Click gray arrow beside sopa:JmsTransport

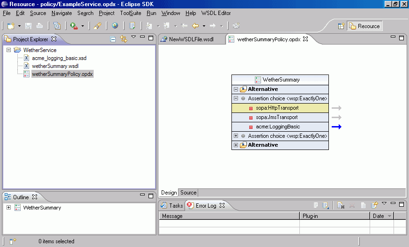click(x=336, y=117)
